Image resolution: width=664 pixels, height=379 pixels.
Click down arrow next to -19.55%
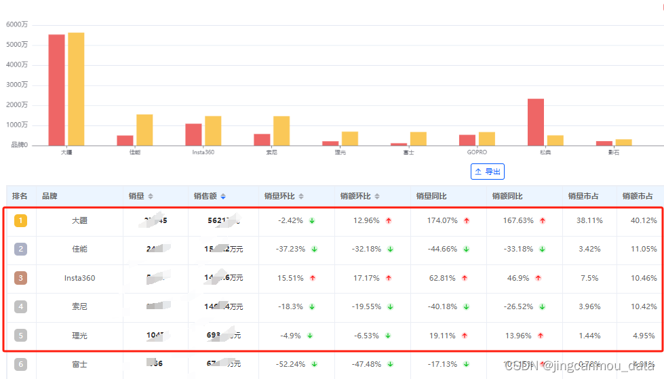pos(391,306)
